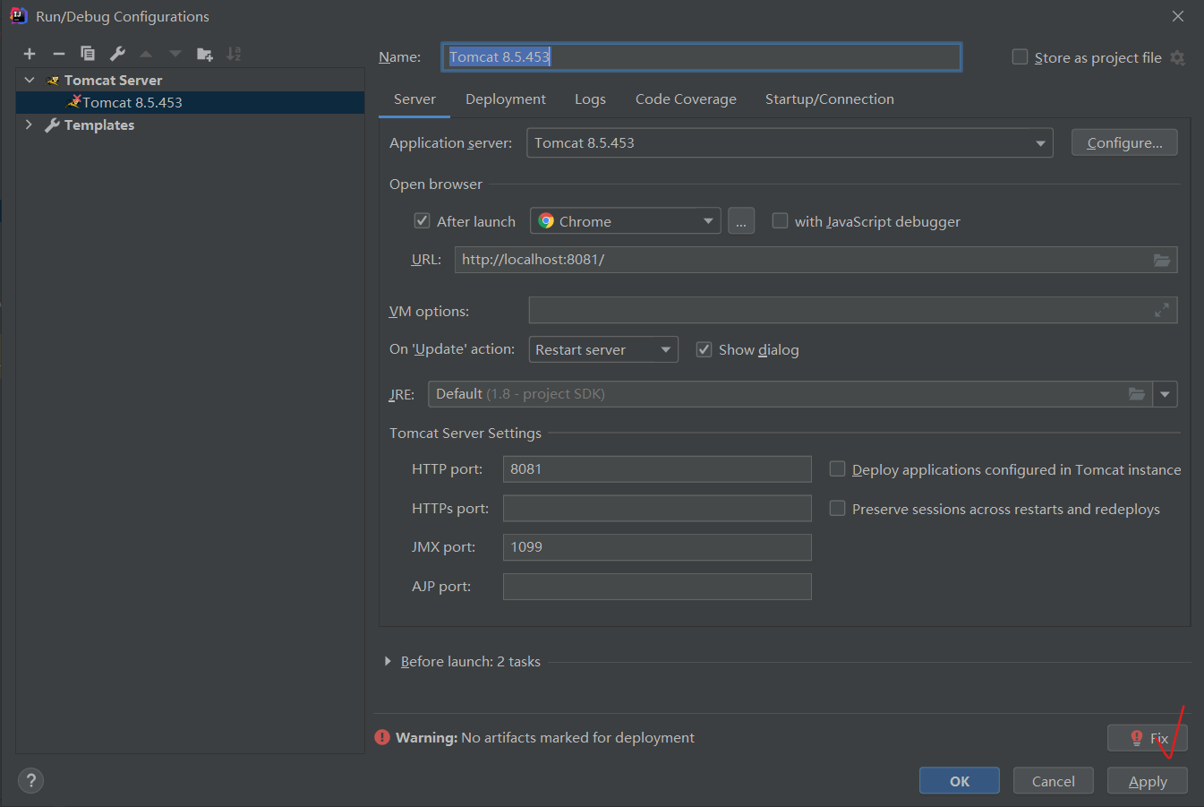Click the VM options input field

[852, 310]
